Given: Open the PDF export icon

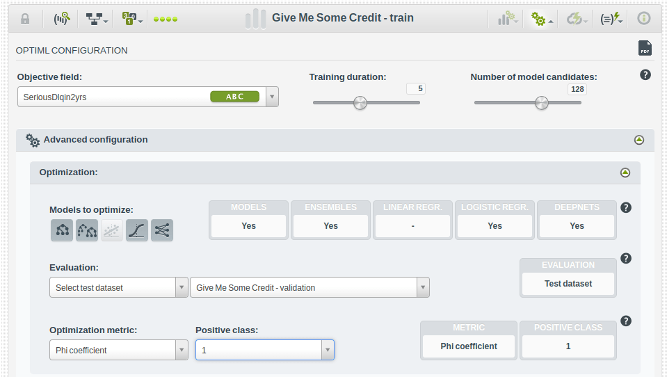Looking at the screenshot, I should point(645,48).
